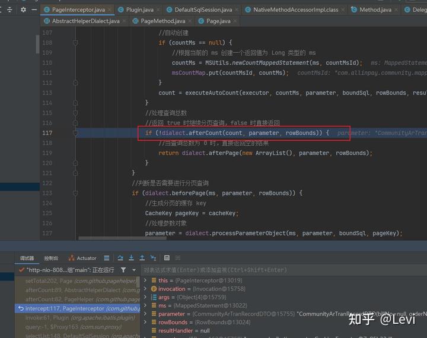Close the DefaultSqlSession.java tab
This screenshot has height=338, width=427.
[x=237, y=10]
